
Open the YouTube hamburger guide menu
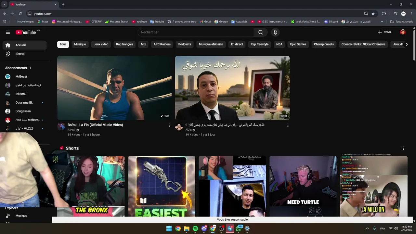click(x=8, y=32)
